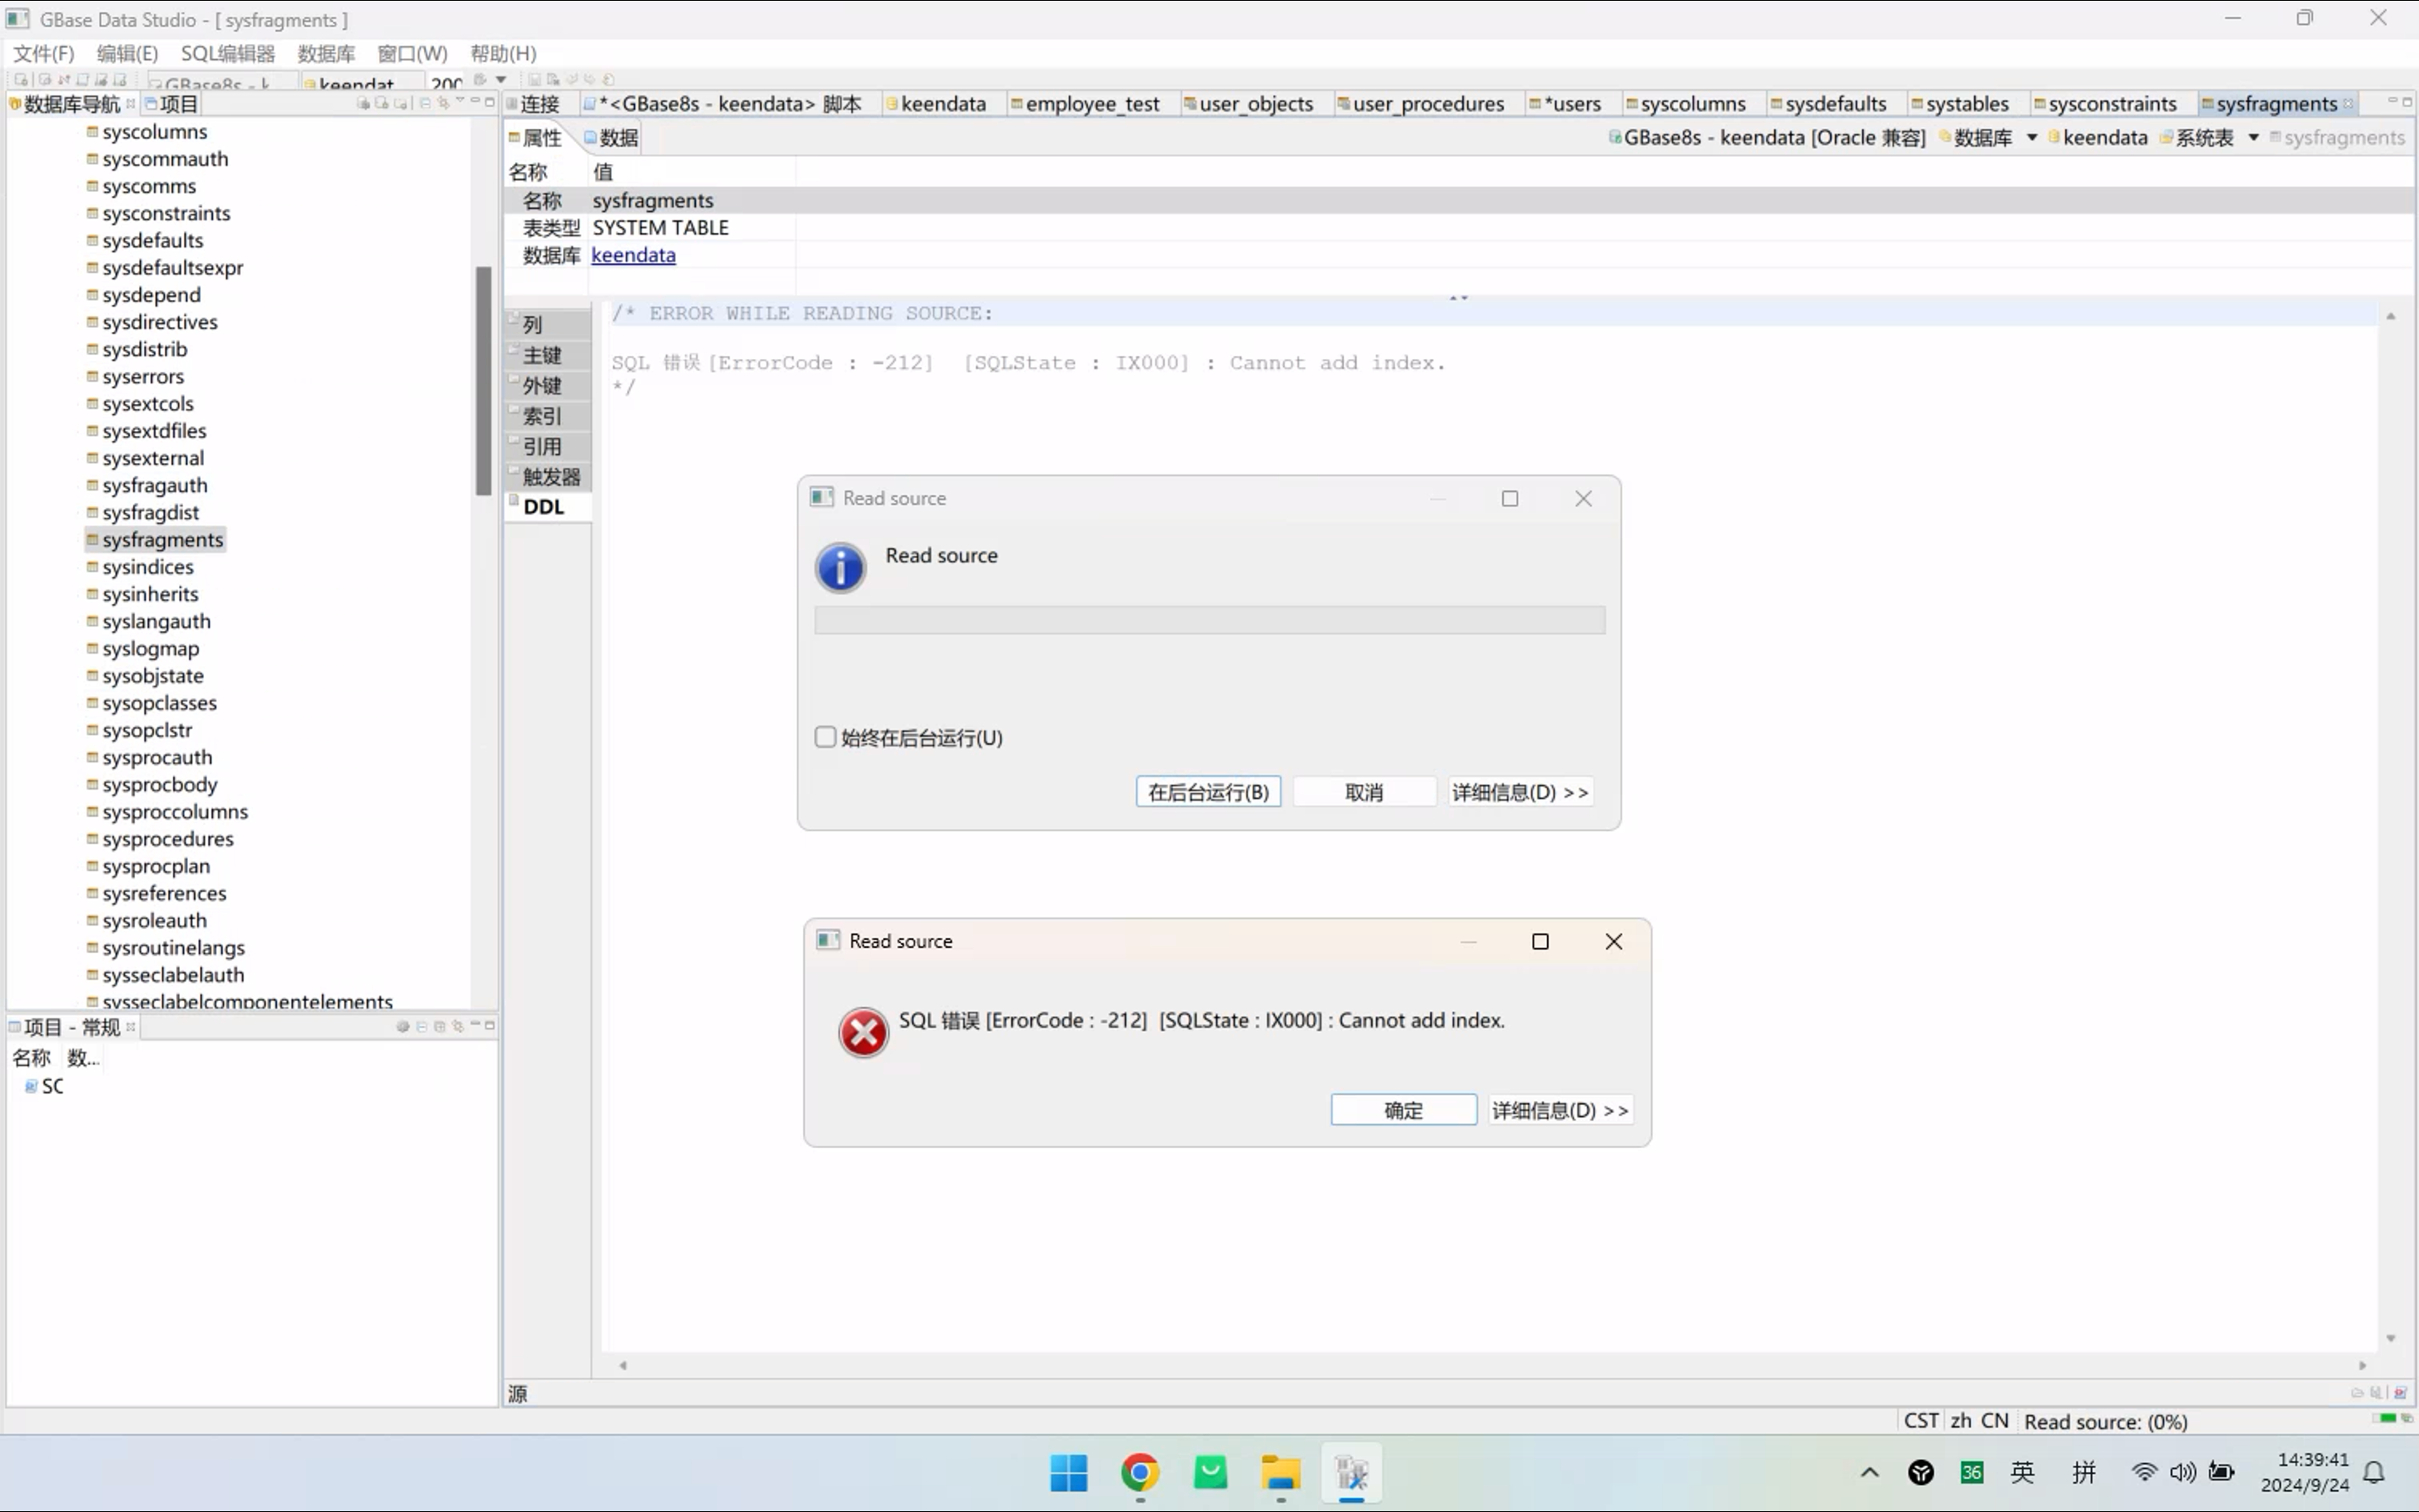Image resolution: width=2419 pixels, height=1512 pixels.
Task: Toggle 拼 input mode indicator
Action: [x=2084, y=1472]
